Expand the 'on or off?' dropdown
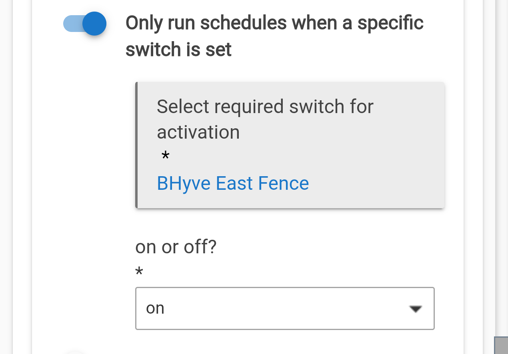 click(285, 308)
